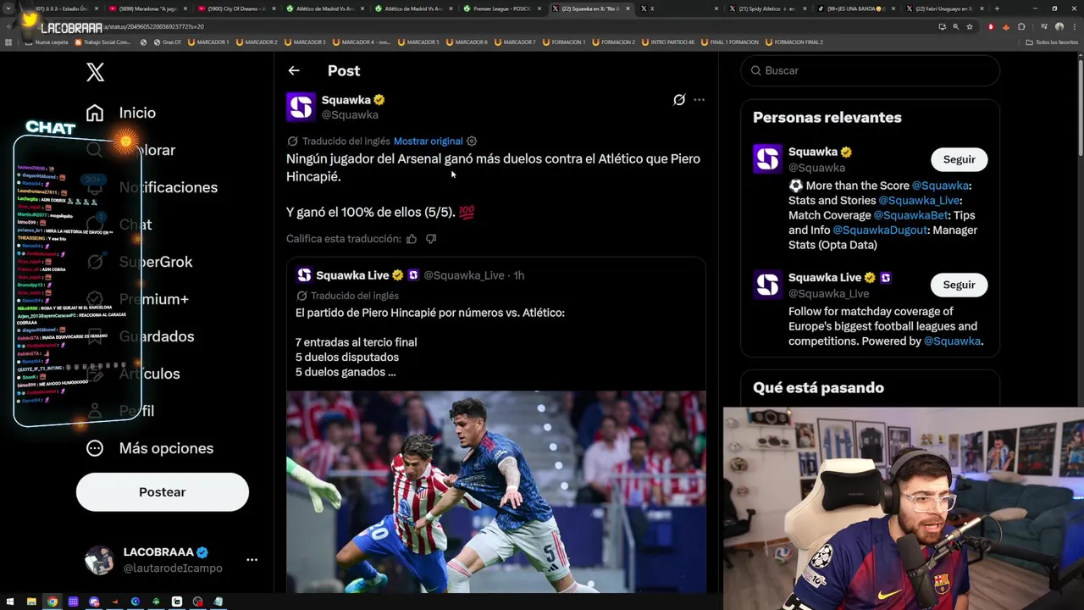Click the Grok icon on the post

[x=679, y=100]
